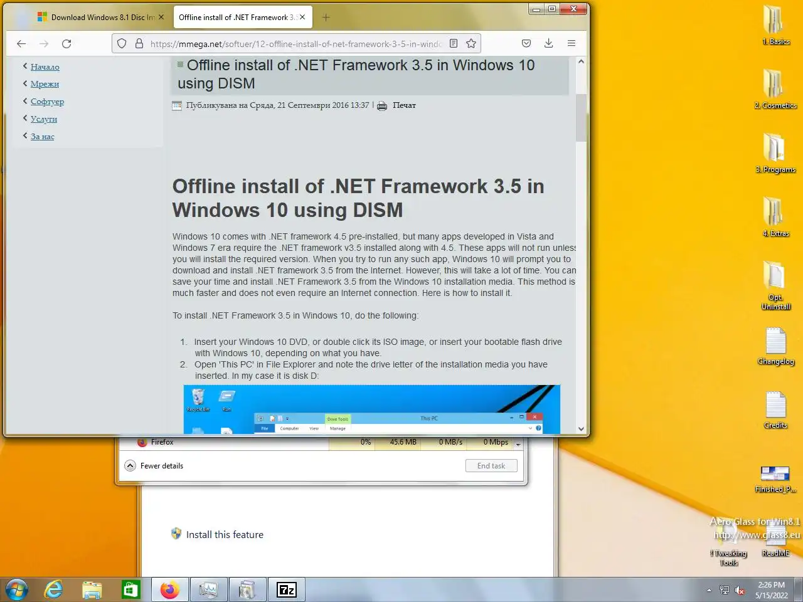This screenshot has height=602, width=803.
Task: Click the Firefox forward arrow
Action: [x=44, y=43]
